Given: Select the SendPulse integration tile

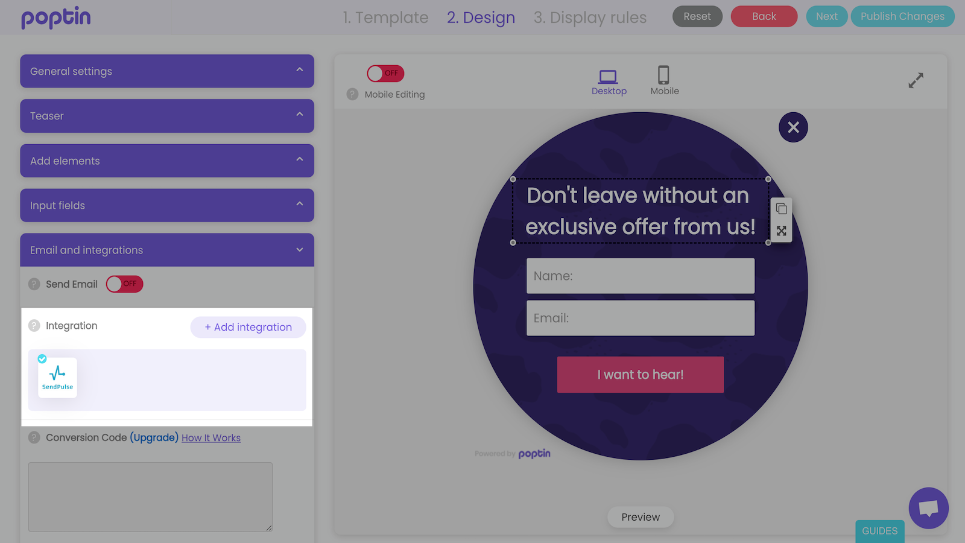Looking at the screenshot, I should [58, 378].
